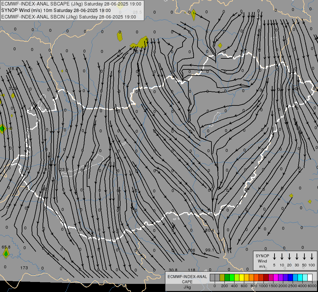
Task: Click the 800 tick label on colorbar
Action: point(254,286)
